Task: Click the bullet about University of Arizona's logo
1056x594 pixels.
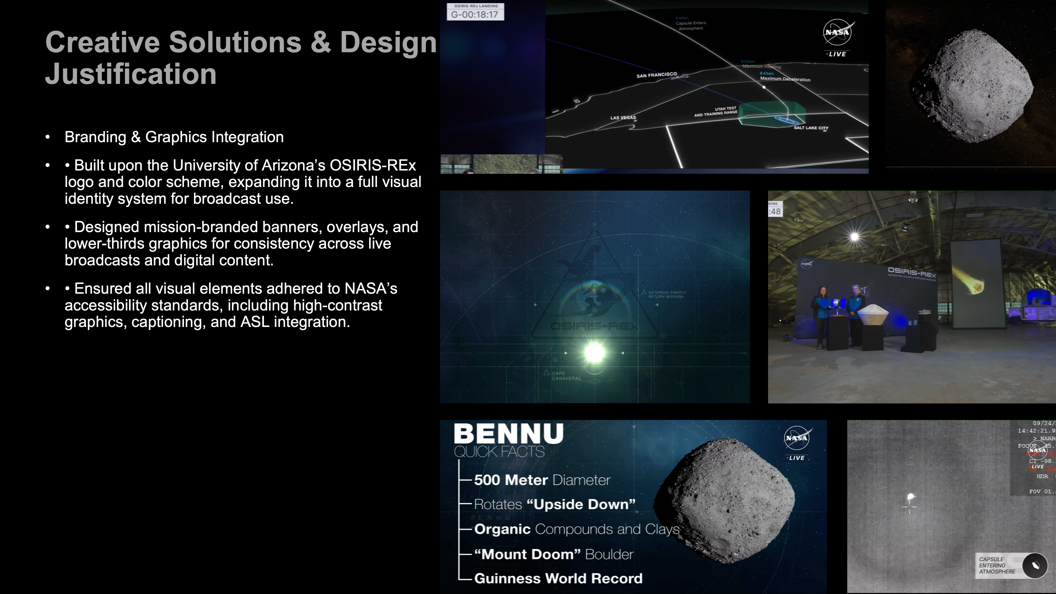Action: (x=242, y=182)
